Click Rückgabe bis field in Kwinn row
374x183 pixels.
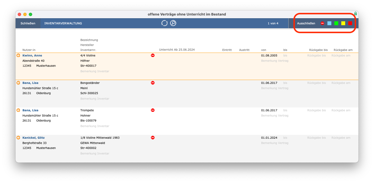(x=316, y=55)
